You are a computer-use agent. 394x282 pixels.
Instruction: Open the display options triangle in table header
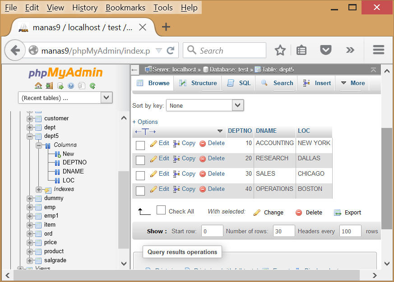coord(220,131)
